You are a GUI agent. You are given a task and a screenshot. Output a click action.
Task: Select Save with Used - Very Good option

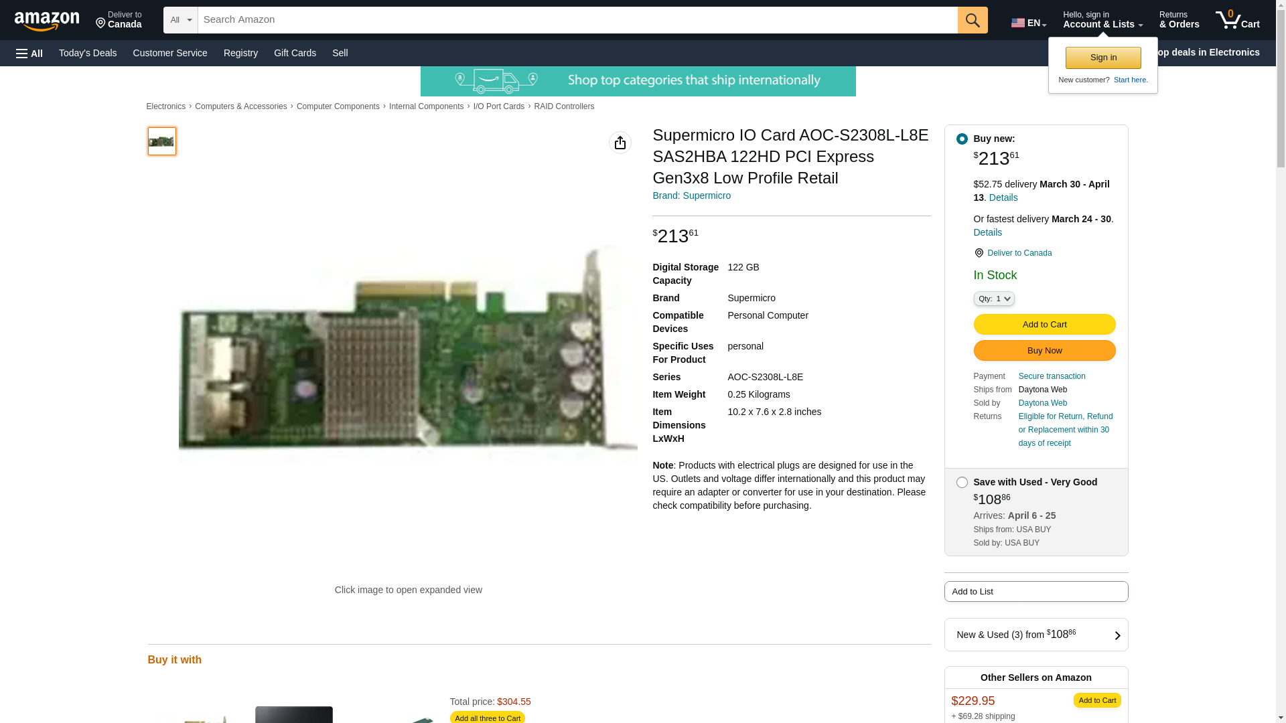(x=962, y=482)
